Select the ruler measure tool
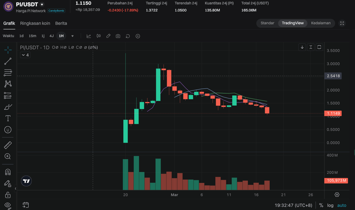The width and height of the screenshot is (355, 210). coord(8,145)
